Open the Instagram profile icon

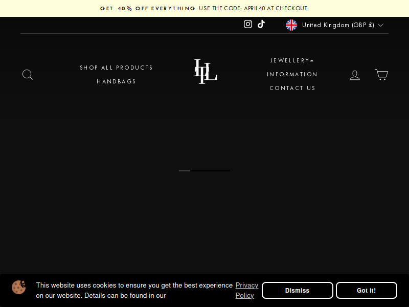[248, 24]
